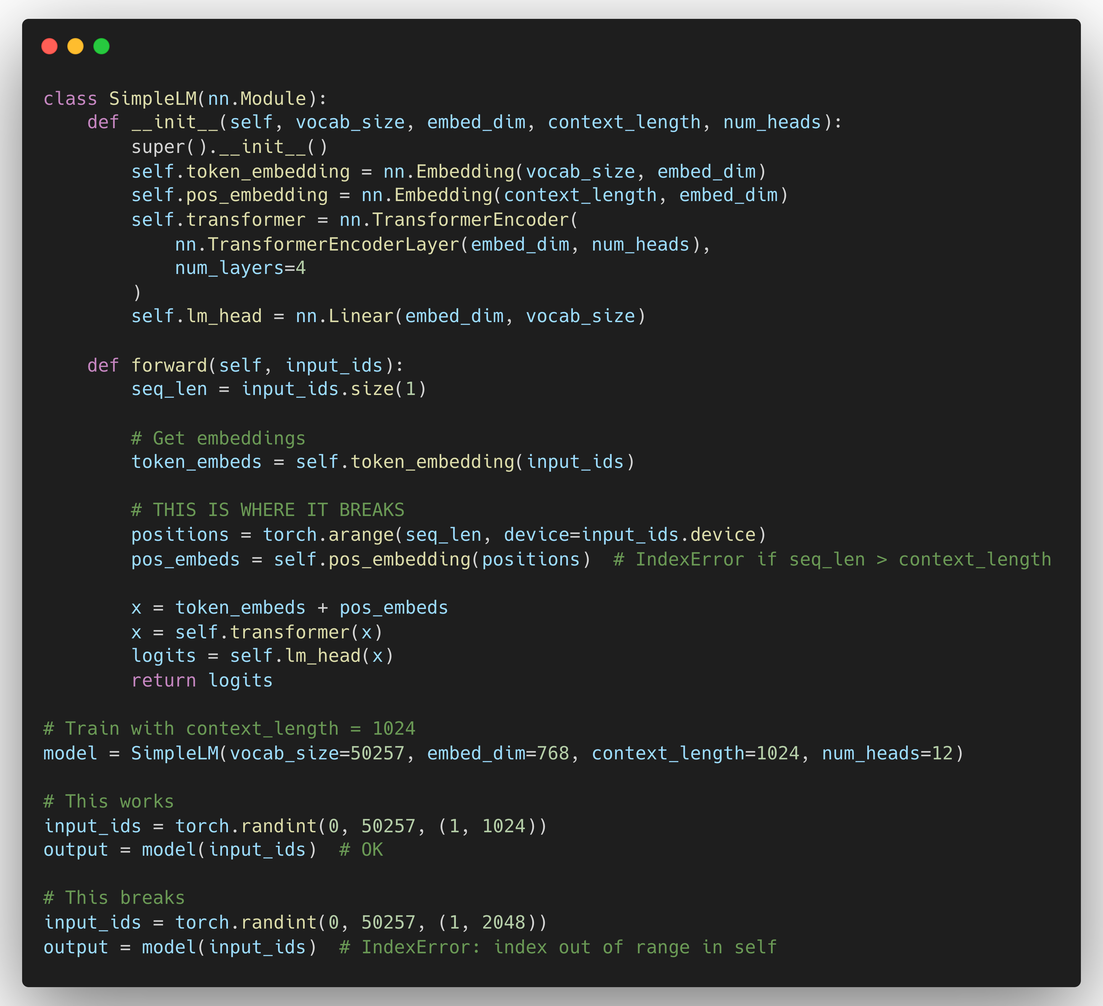Screen dimensions: 1103x1006
Task: Click the yellow minimize button
Action: (x=75, y=47)
